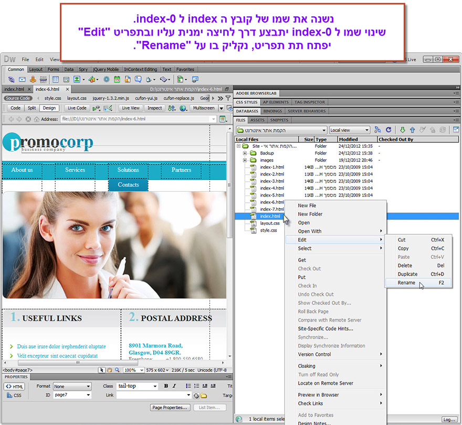Click the File Management icon in document toolbar

172,108
